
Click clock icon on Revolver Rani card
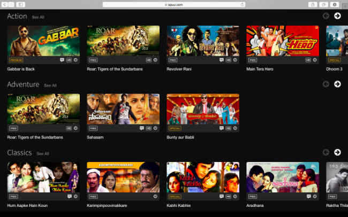point(235,60)
